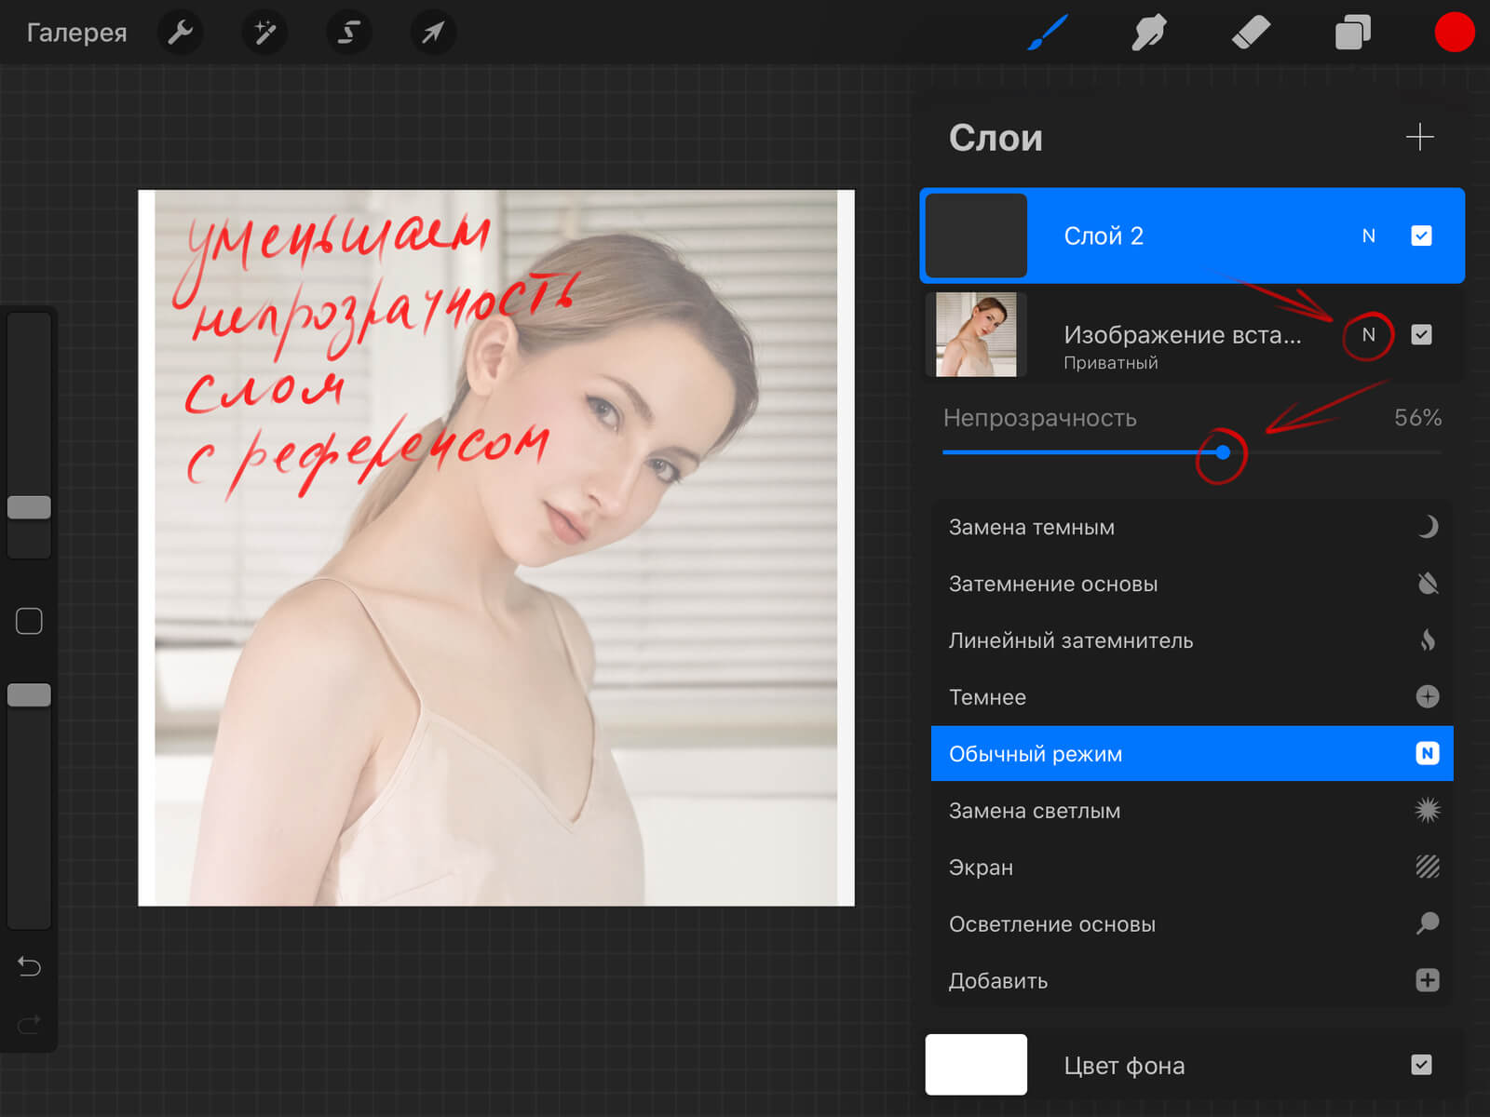This screenshot has width=1490, height=1117.
Task: Select the Изображение вста... layer thumbnail
Action: [976, 335]
